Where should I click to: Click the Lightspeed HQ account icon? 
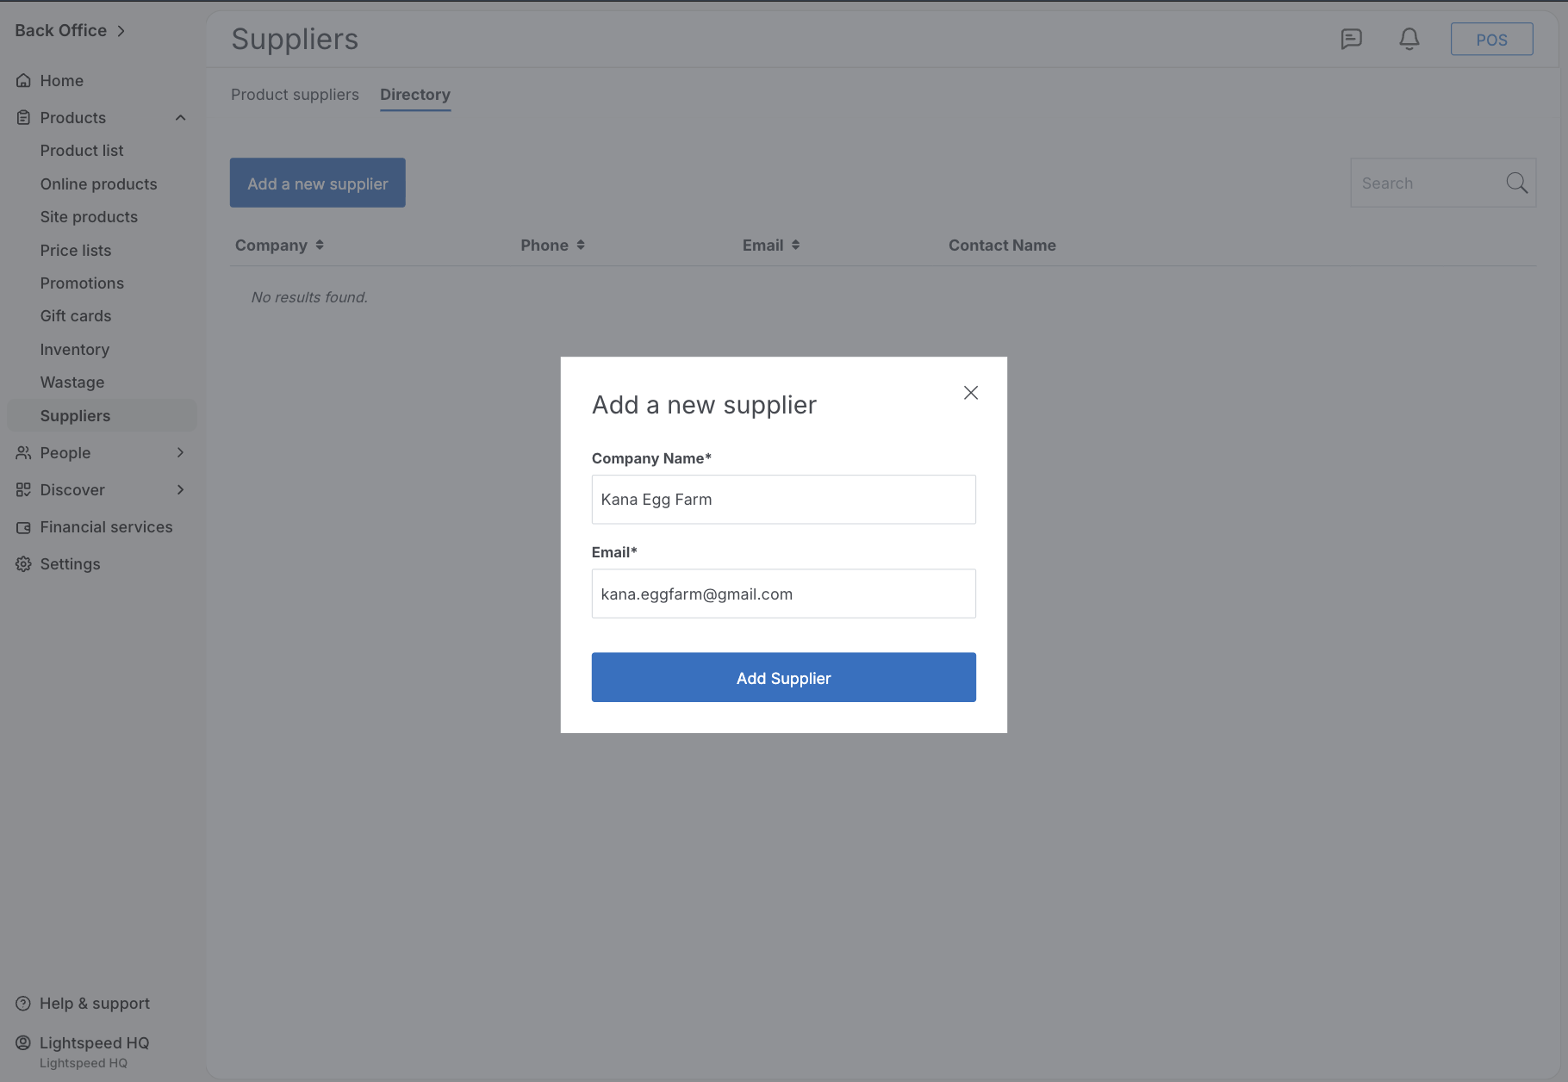click(23, 1043)
